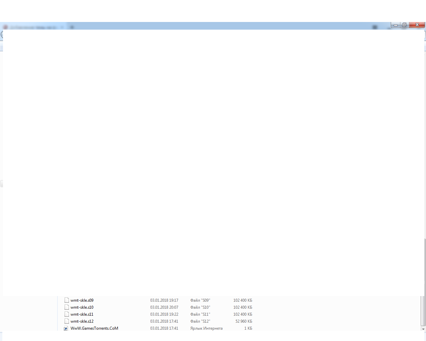Select the WwW.GamesTorrents.CoM shortcut name

point(94,328)
